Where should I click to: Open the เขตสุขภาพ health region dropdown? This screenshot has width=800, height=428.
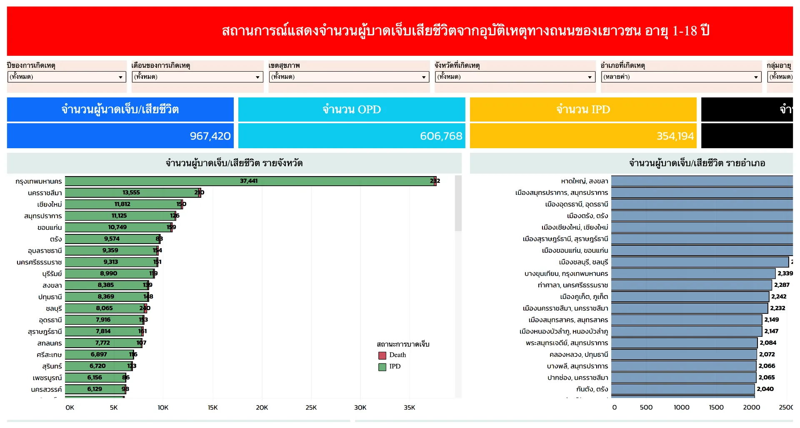click(349, 77)
